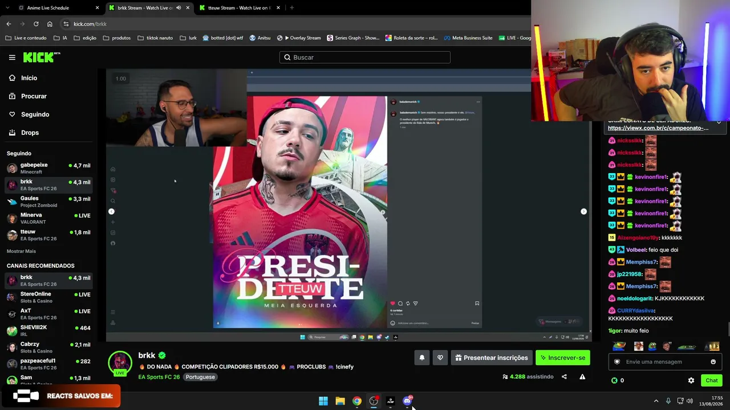Send message with green Chat button

pyautogui.click(x=711, y=380)
